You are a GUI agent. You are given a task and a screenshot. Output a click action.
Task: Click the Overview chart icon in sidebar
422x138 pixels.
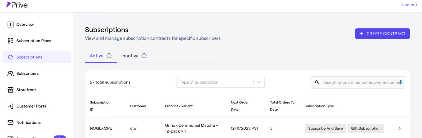coord(11,25)
